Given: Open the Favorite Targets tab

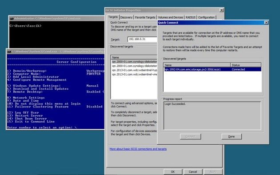Looking at the screenshot, I should tap(145, 17).
